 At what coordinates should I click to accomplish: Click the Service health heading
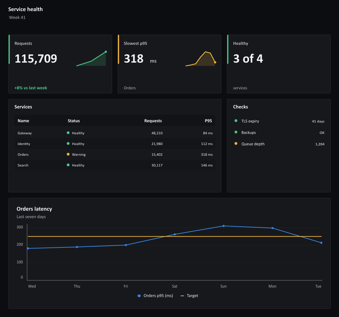(x=26, y=9)
